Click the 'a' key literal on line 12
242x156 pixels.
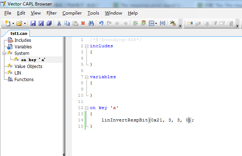coord(114,108)
